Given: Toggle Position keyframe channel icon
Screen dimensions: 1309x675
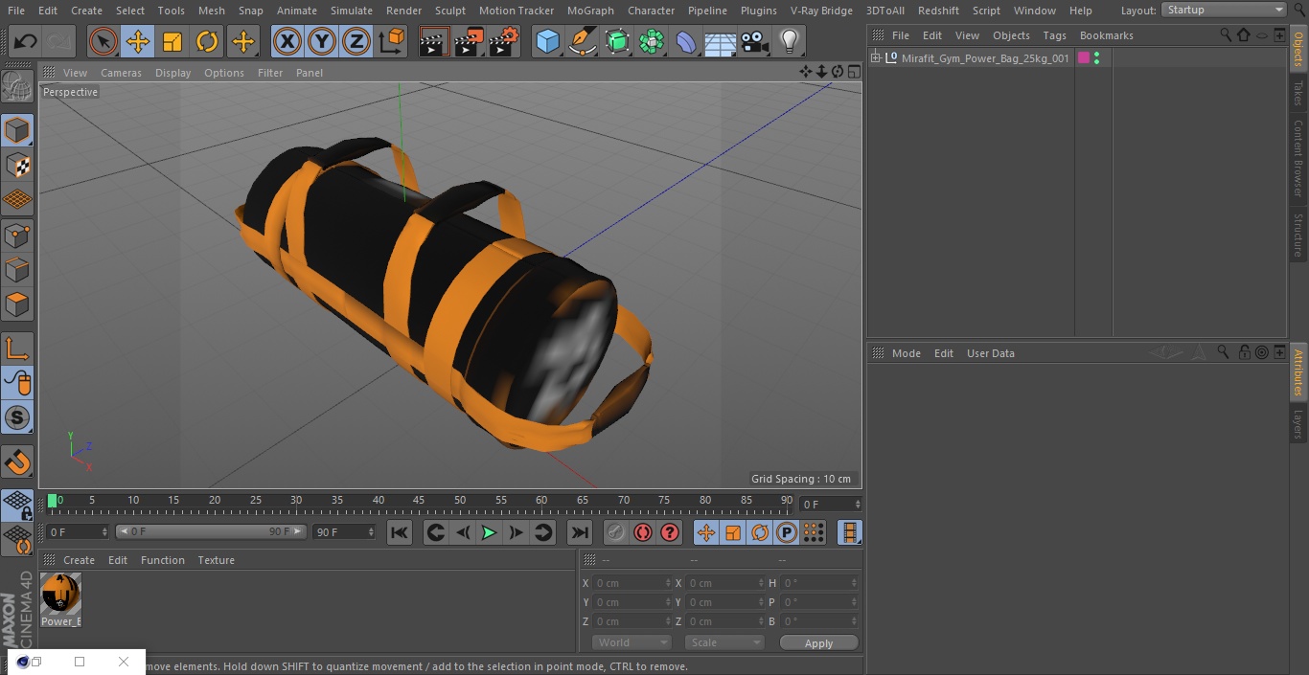Looking at the screenshot, I should click(x=706, y=532).
